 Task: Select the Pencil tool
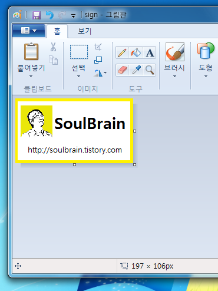click(122, 52)
